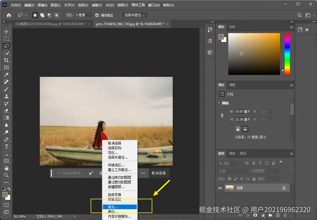Select the Frame tool
This screenshot has width=317, height=220.
point(6,67)
